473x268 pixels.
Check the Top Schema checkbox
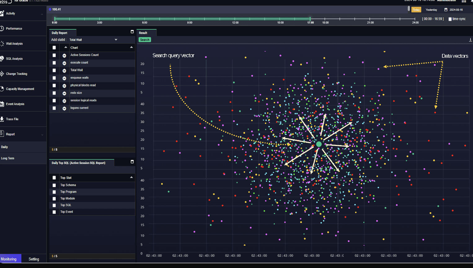(x=54, y=185)
